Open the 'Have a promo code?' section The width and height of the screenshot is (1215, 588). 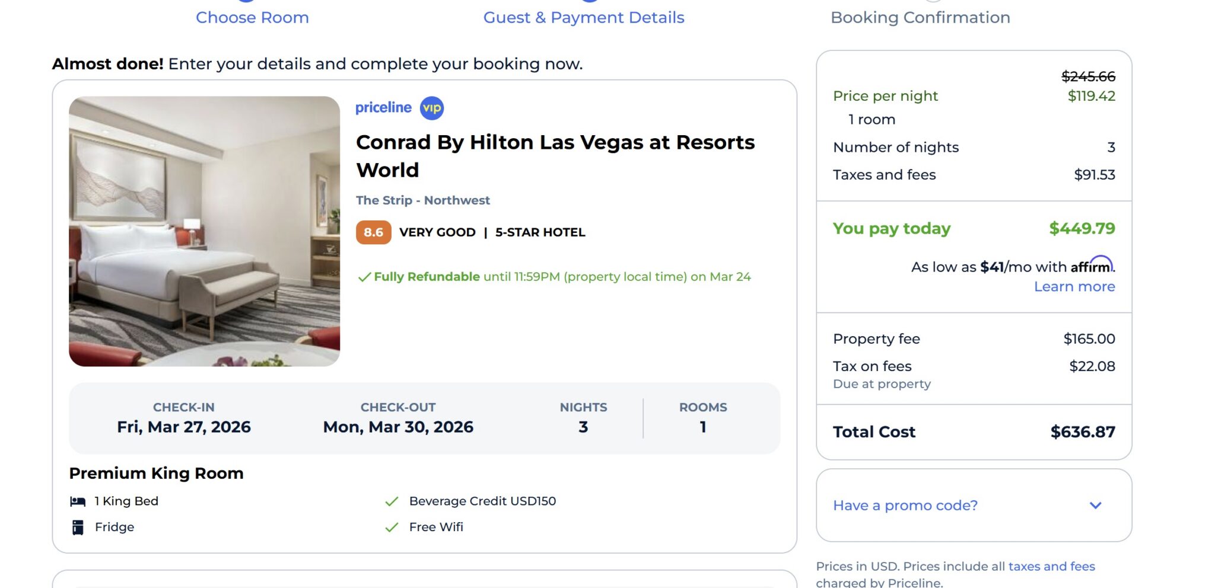coord(905,505)
